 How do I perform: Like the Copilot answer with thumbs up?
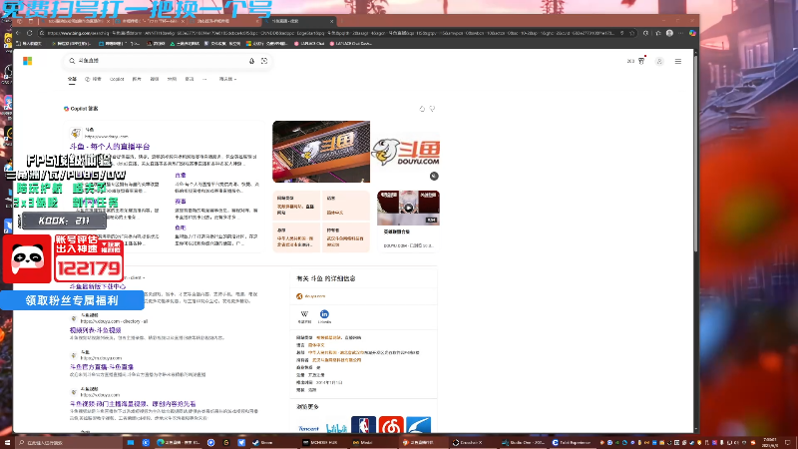(x=422, y=109)
